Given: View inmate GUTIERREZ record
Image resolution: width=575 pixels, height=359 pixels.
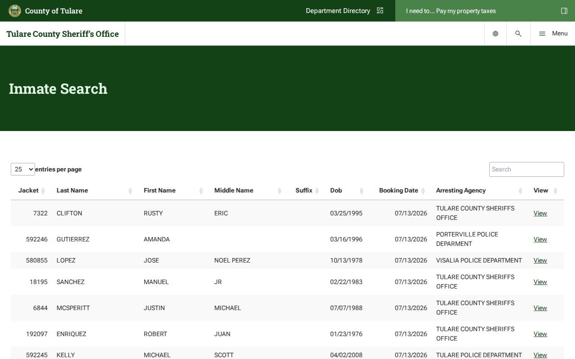Looking at the screenshot, I should [x=540, y=239].
